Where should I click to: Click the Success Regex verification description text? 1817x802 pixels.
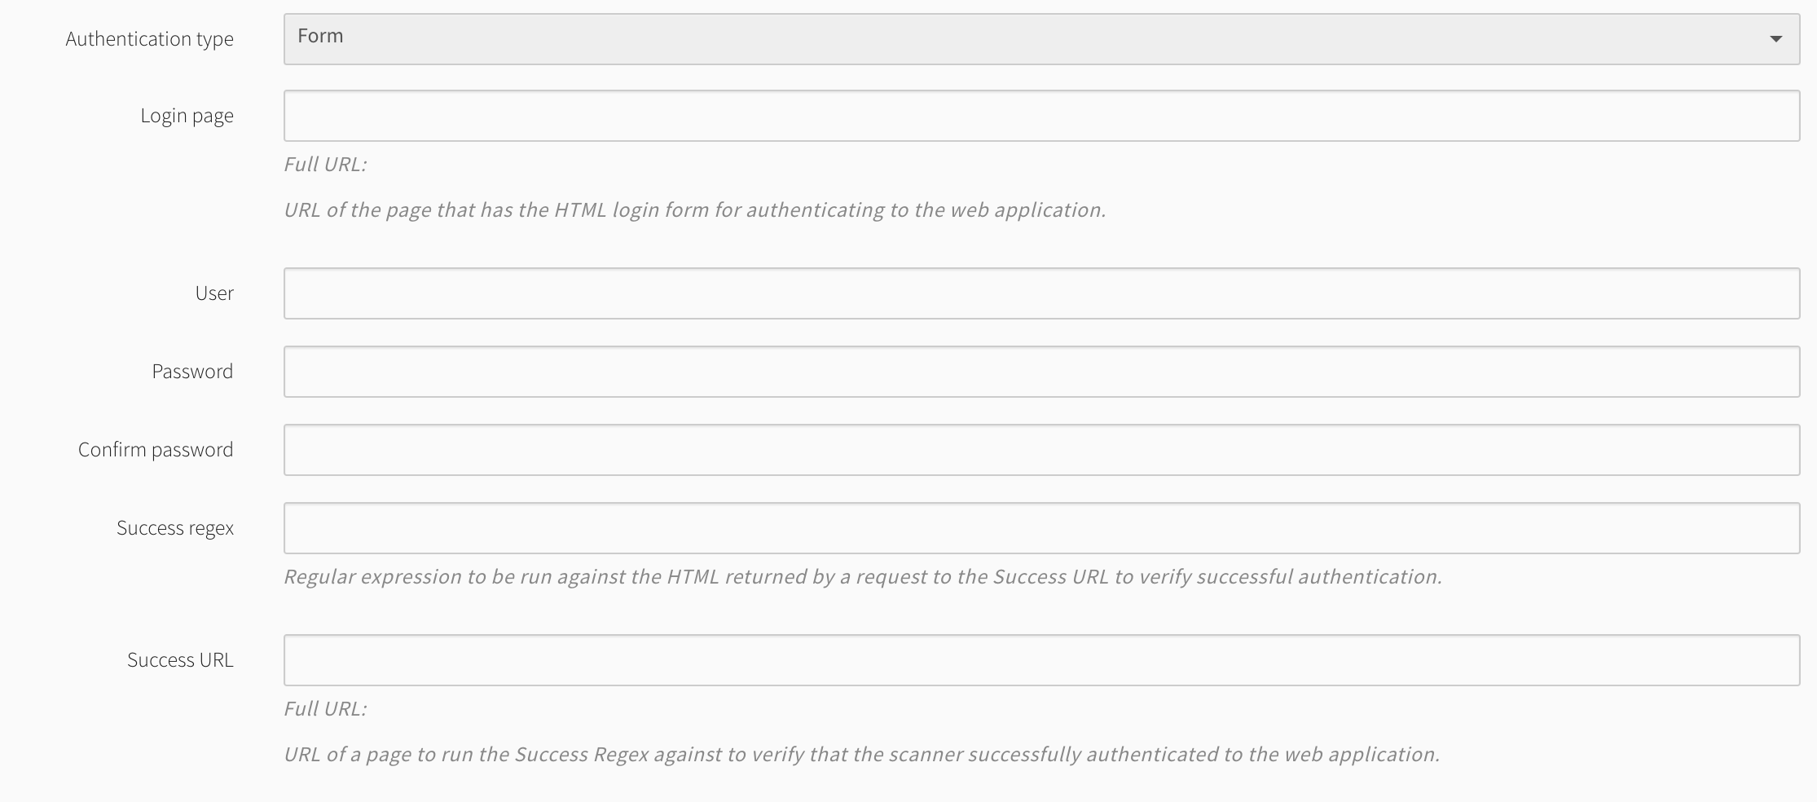coord(861,755)
